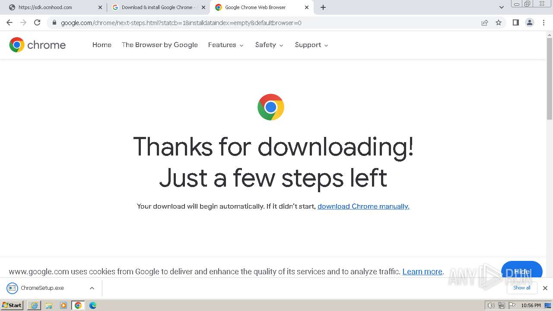
Task: Close the downloads bar
Action: [x=545, y=288]
